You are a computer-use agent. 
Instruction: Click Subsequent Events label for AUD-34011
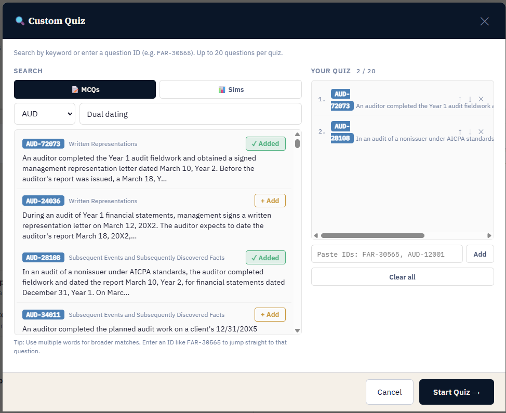[x=147, y=315]
